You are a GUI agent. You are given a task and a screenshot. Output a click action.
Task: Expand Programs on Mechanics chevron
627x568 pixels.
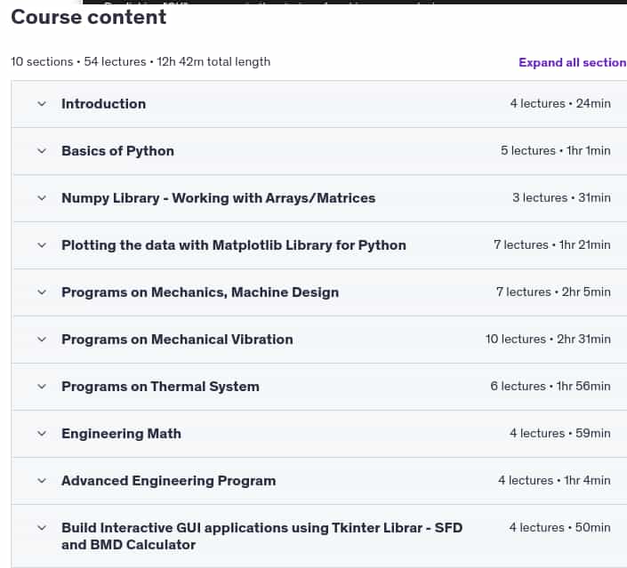pyautogui.click(x=42, y=292)
